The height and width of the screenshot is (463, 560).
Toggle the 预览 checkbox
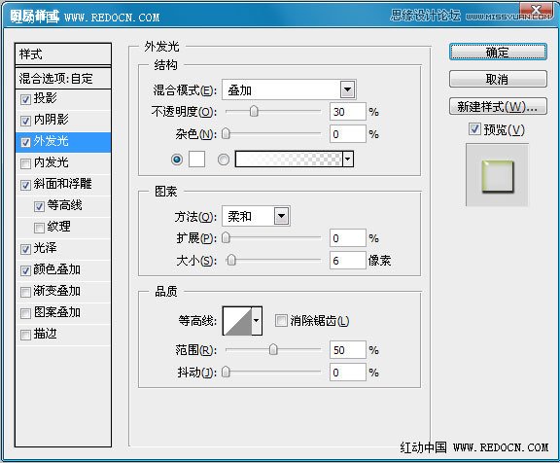click(474, 129)
